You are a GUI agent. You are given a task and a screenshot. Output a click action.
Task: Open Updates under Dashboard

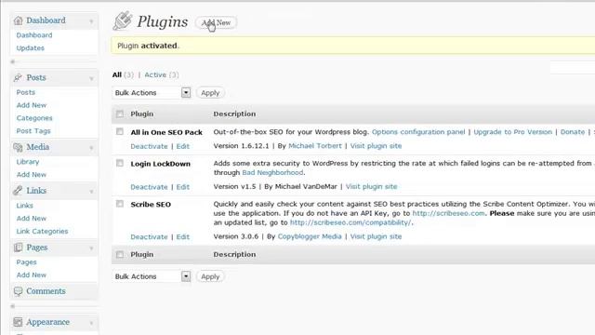pyautogui.click(x=31, y=47)
